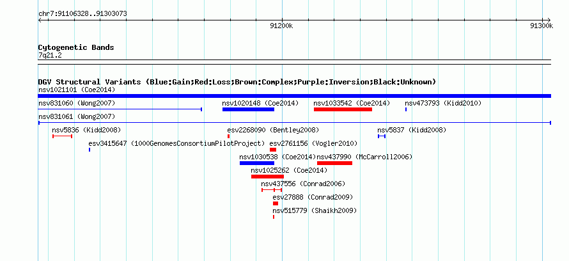The image size is (569, 261).
Task: Click the right arrow of the ruler
Action: (x=549, y=20)
